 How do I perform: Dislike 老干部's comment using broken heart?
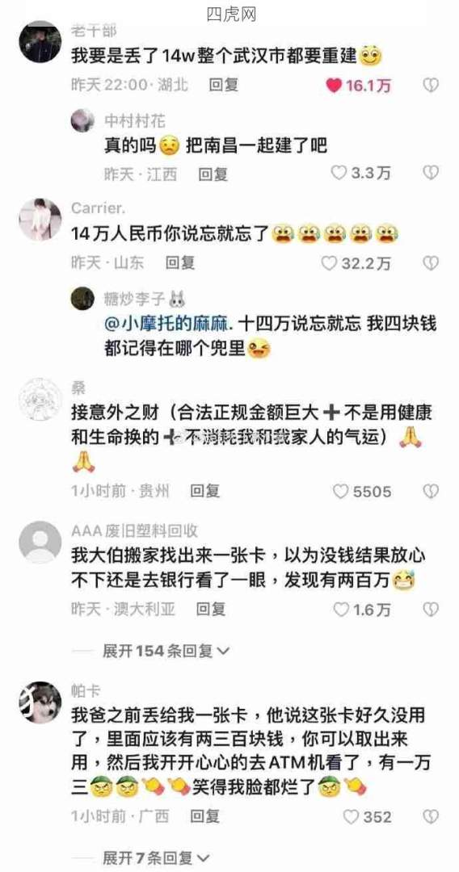[x=431, y=85]
